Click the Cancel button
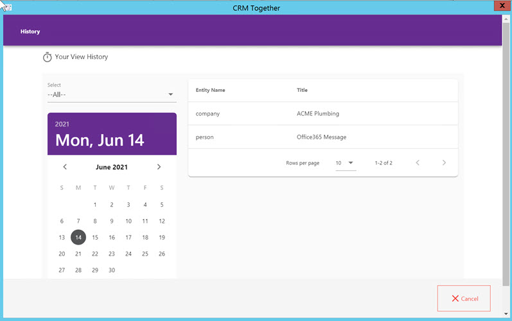512x321 pixels. pos(464,298)
